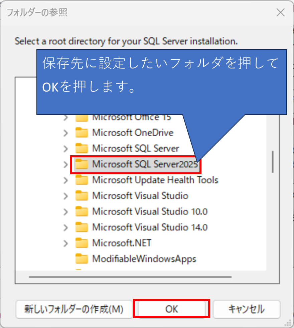The width and height of the screenshot is (294, 328).
Task: Click the Microsoft Visual Studio 10.0 folder icon
Action: [x=82, y=211]
